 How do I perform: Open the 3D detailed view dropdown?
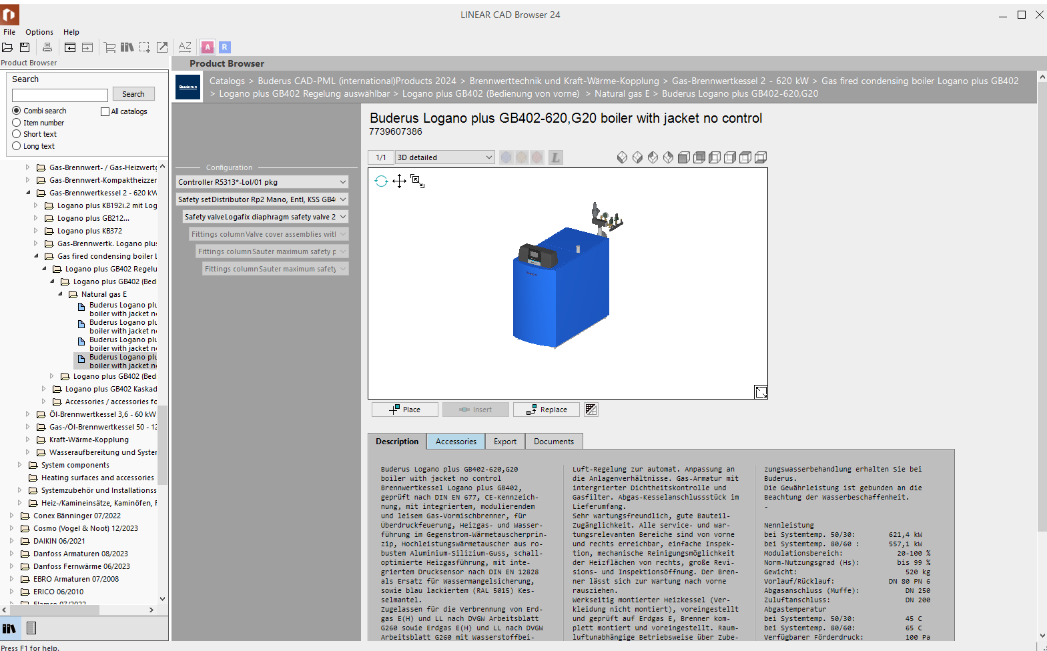[x=445, y=157]
